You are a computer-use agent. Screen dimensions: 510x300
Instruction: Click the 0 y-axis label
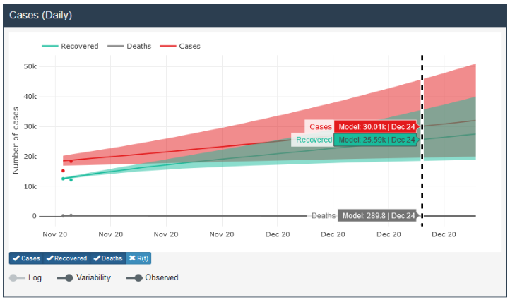point(34,216)
